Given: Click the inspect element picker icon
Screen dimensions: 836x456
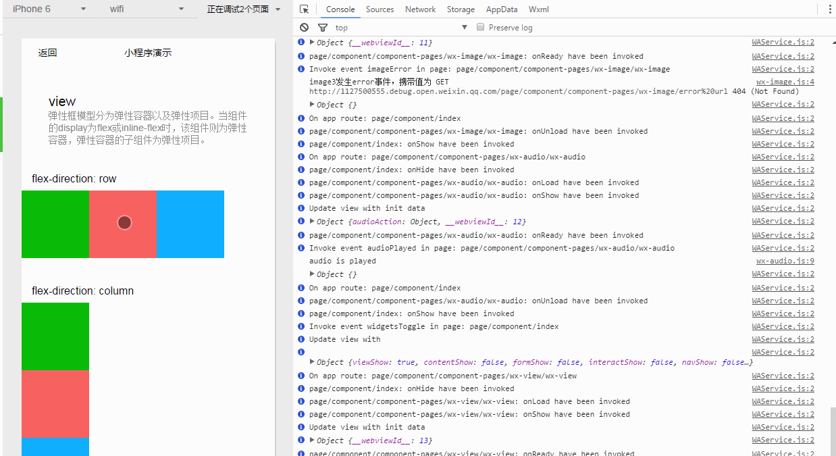Looking at the screenshot, I should pos(305,9).
